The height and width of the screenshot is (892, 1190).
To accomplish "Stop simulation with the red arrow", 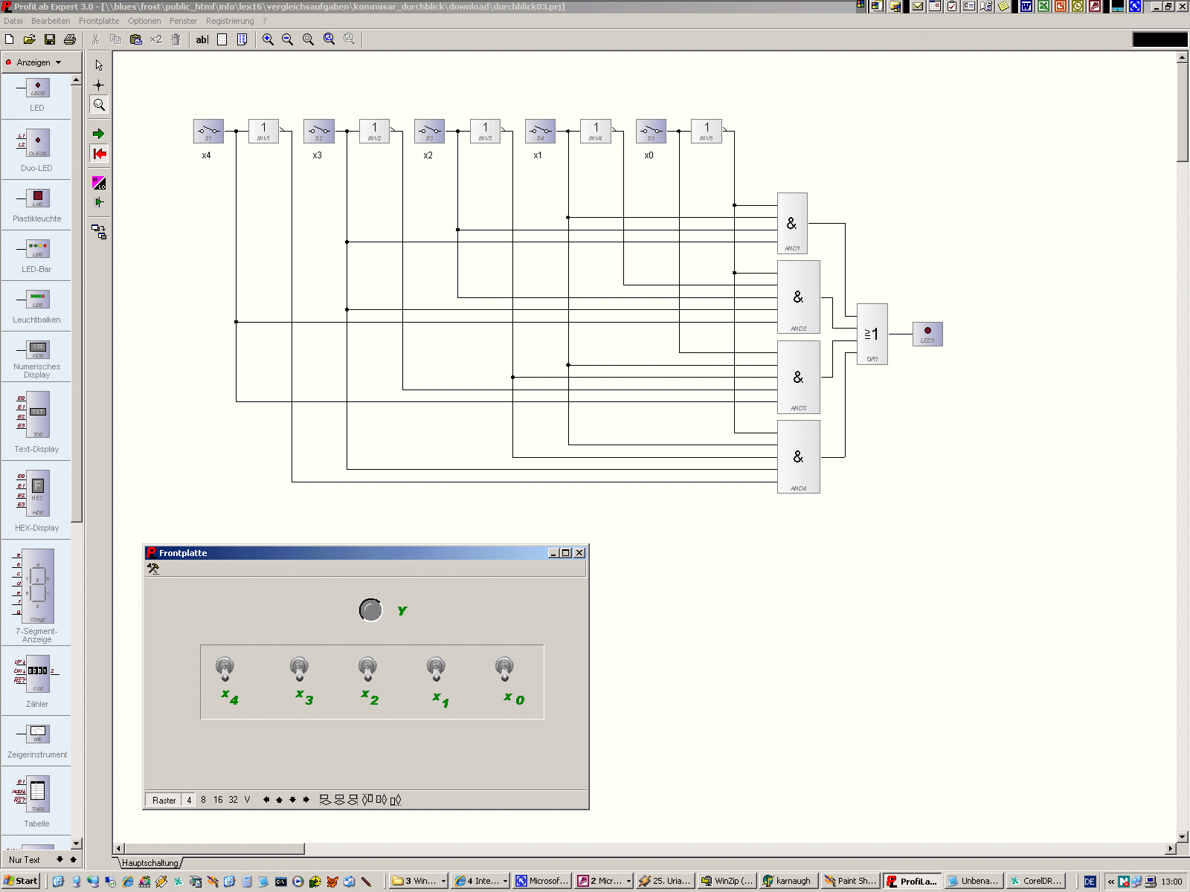I will point(99,154).
